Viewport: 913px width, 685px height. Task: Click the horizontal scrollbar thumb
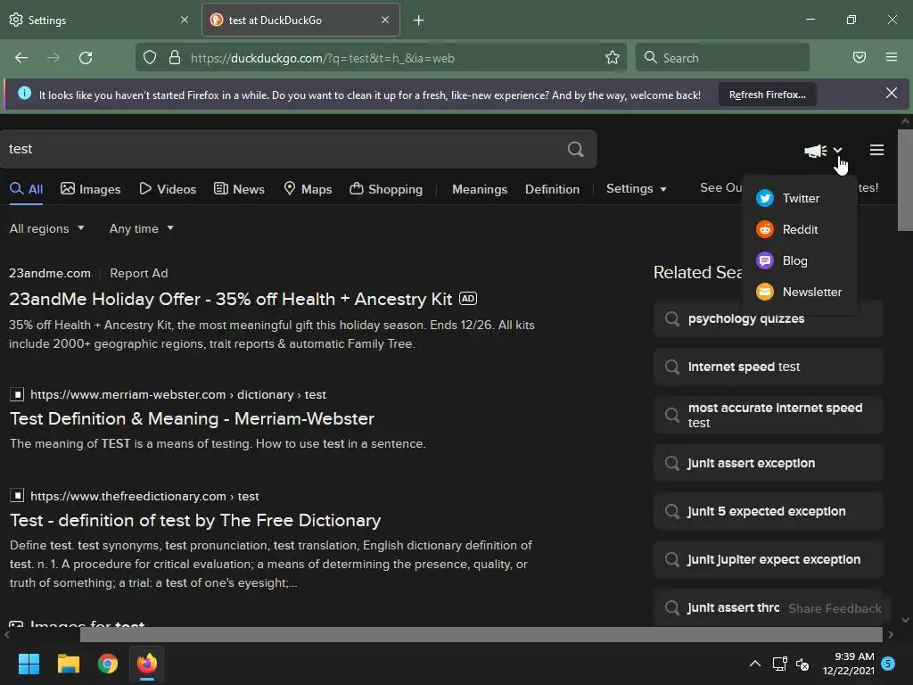point(481,634)
